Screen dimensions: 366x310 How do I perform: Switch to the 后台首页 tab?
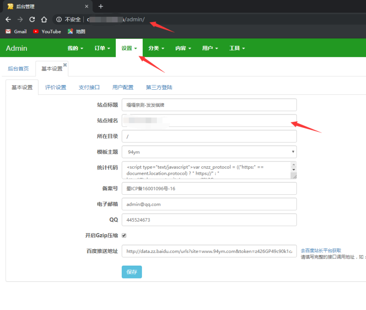(x=18, y=69)
